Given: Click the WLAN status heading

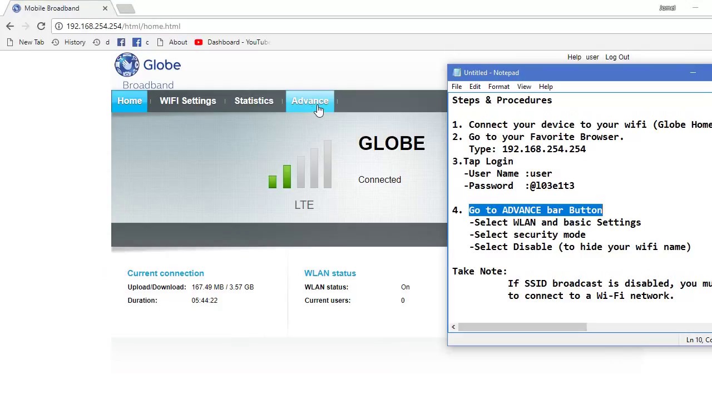Looking at the screenshot, I should 330,273.
